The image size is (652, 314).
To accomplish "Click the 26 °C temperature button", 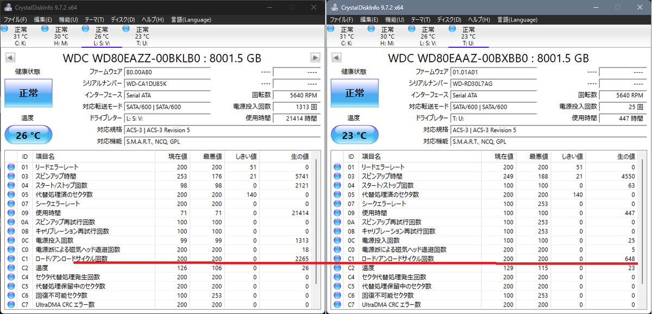I will point(28,135).
